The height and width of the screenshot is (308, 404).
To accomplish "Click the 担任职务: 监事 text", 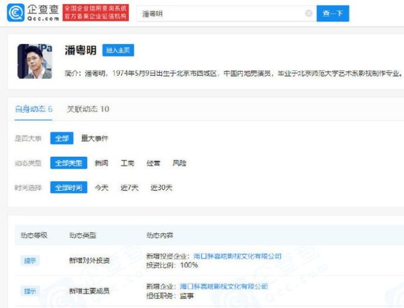I will (x=170, y=296).
